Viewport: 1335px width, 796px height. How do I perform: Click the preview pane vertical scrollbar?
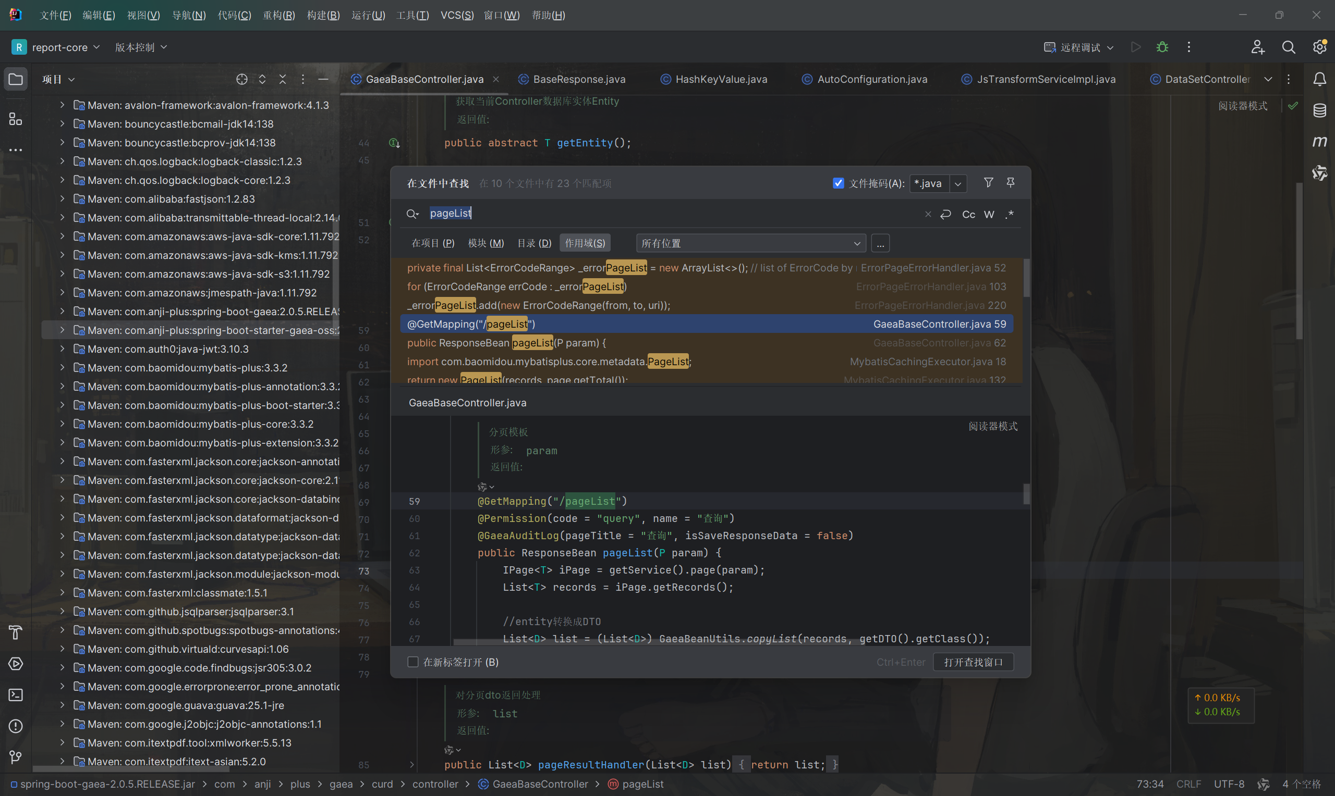click(1026, 494)
